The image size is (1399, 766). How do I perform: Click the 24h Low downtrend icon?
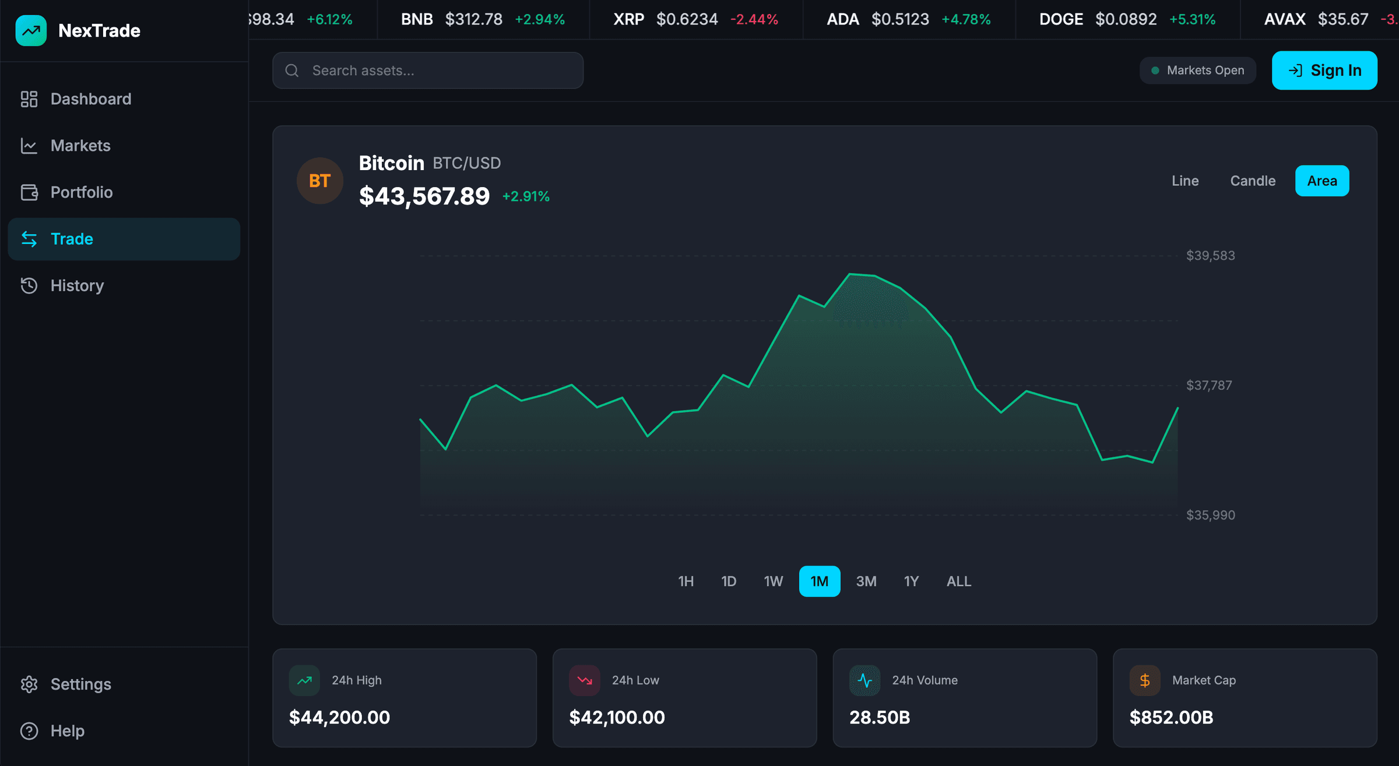pos(584,680)
